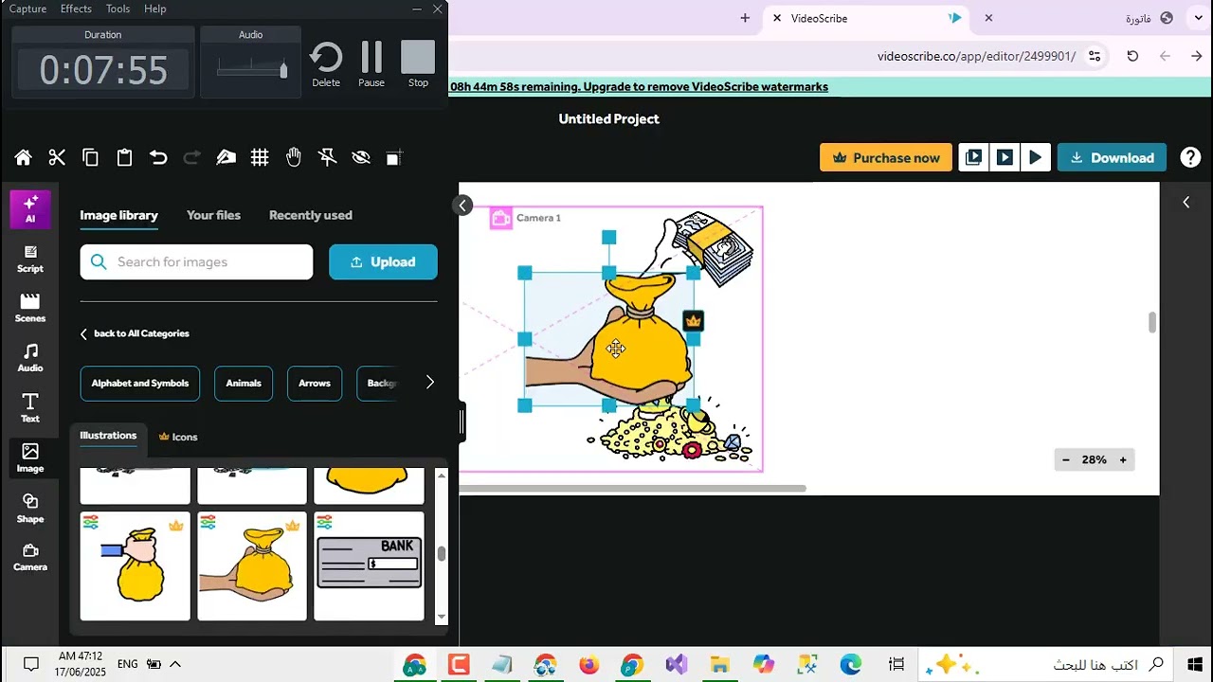
Task: Open the Scenes sidebar panel
Action: point(30,308)
